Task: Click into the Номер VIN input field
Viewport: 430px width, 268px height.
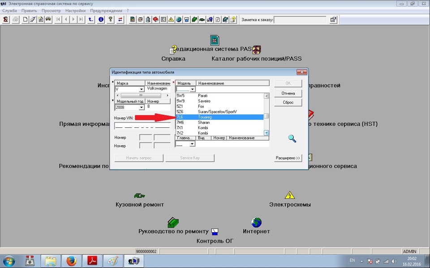Action: [142, 126]
